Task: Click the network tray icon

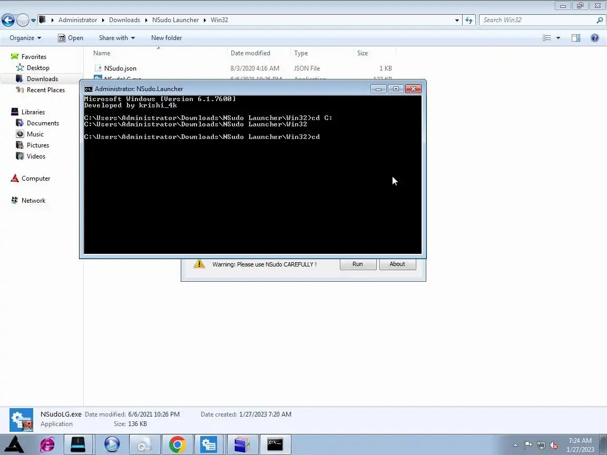Action: click(x=541, y=445)
